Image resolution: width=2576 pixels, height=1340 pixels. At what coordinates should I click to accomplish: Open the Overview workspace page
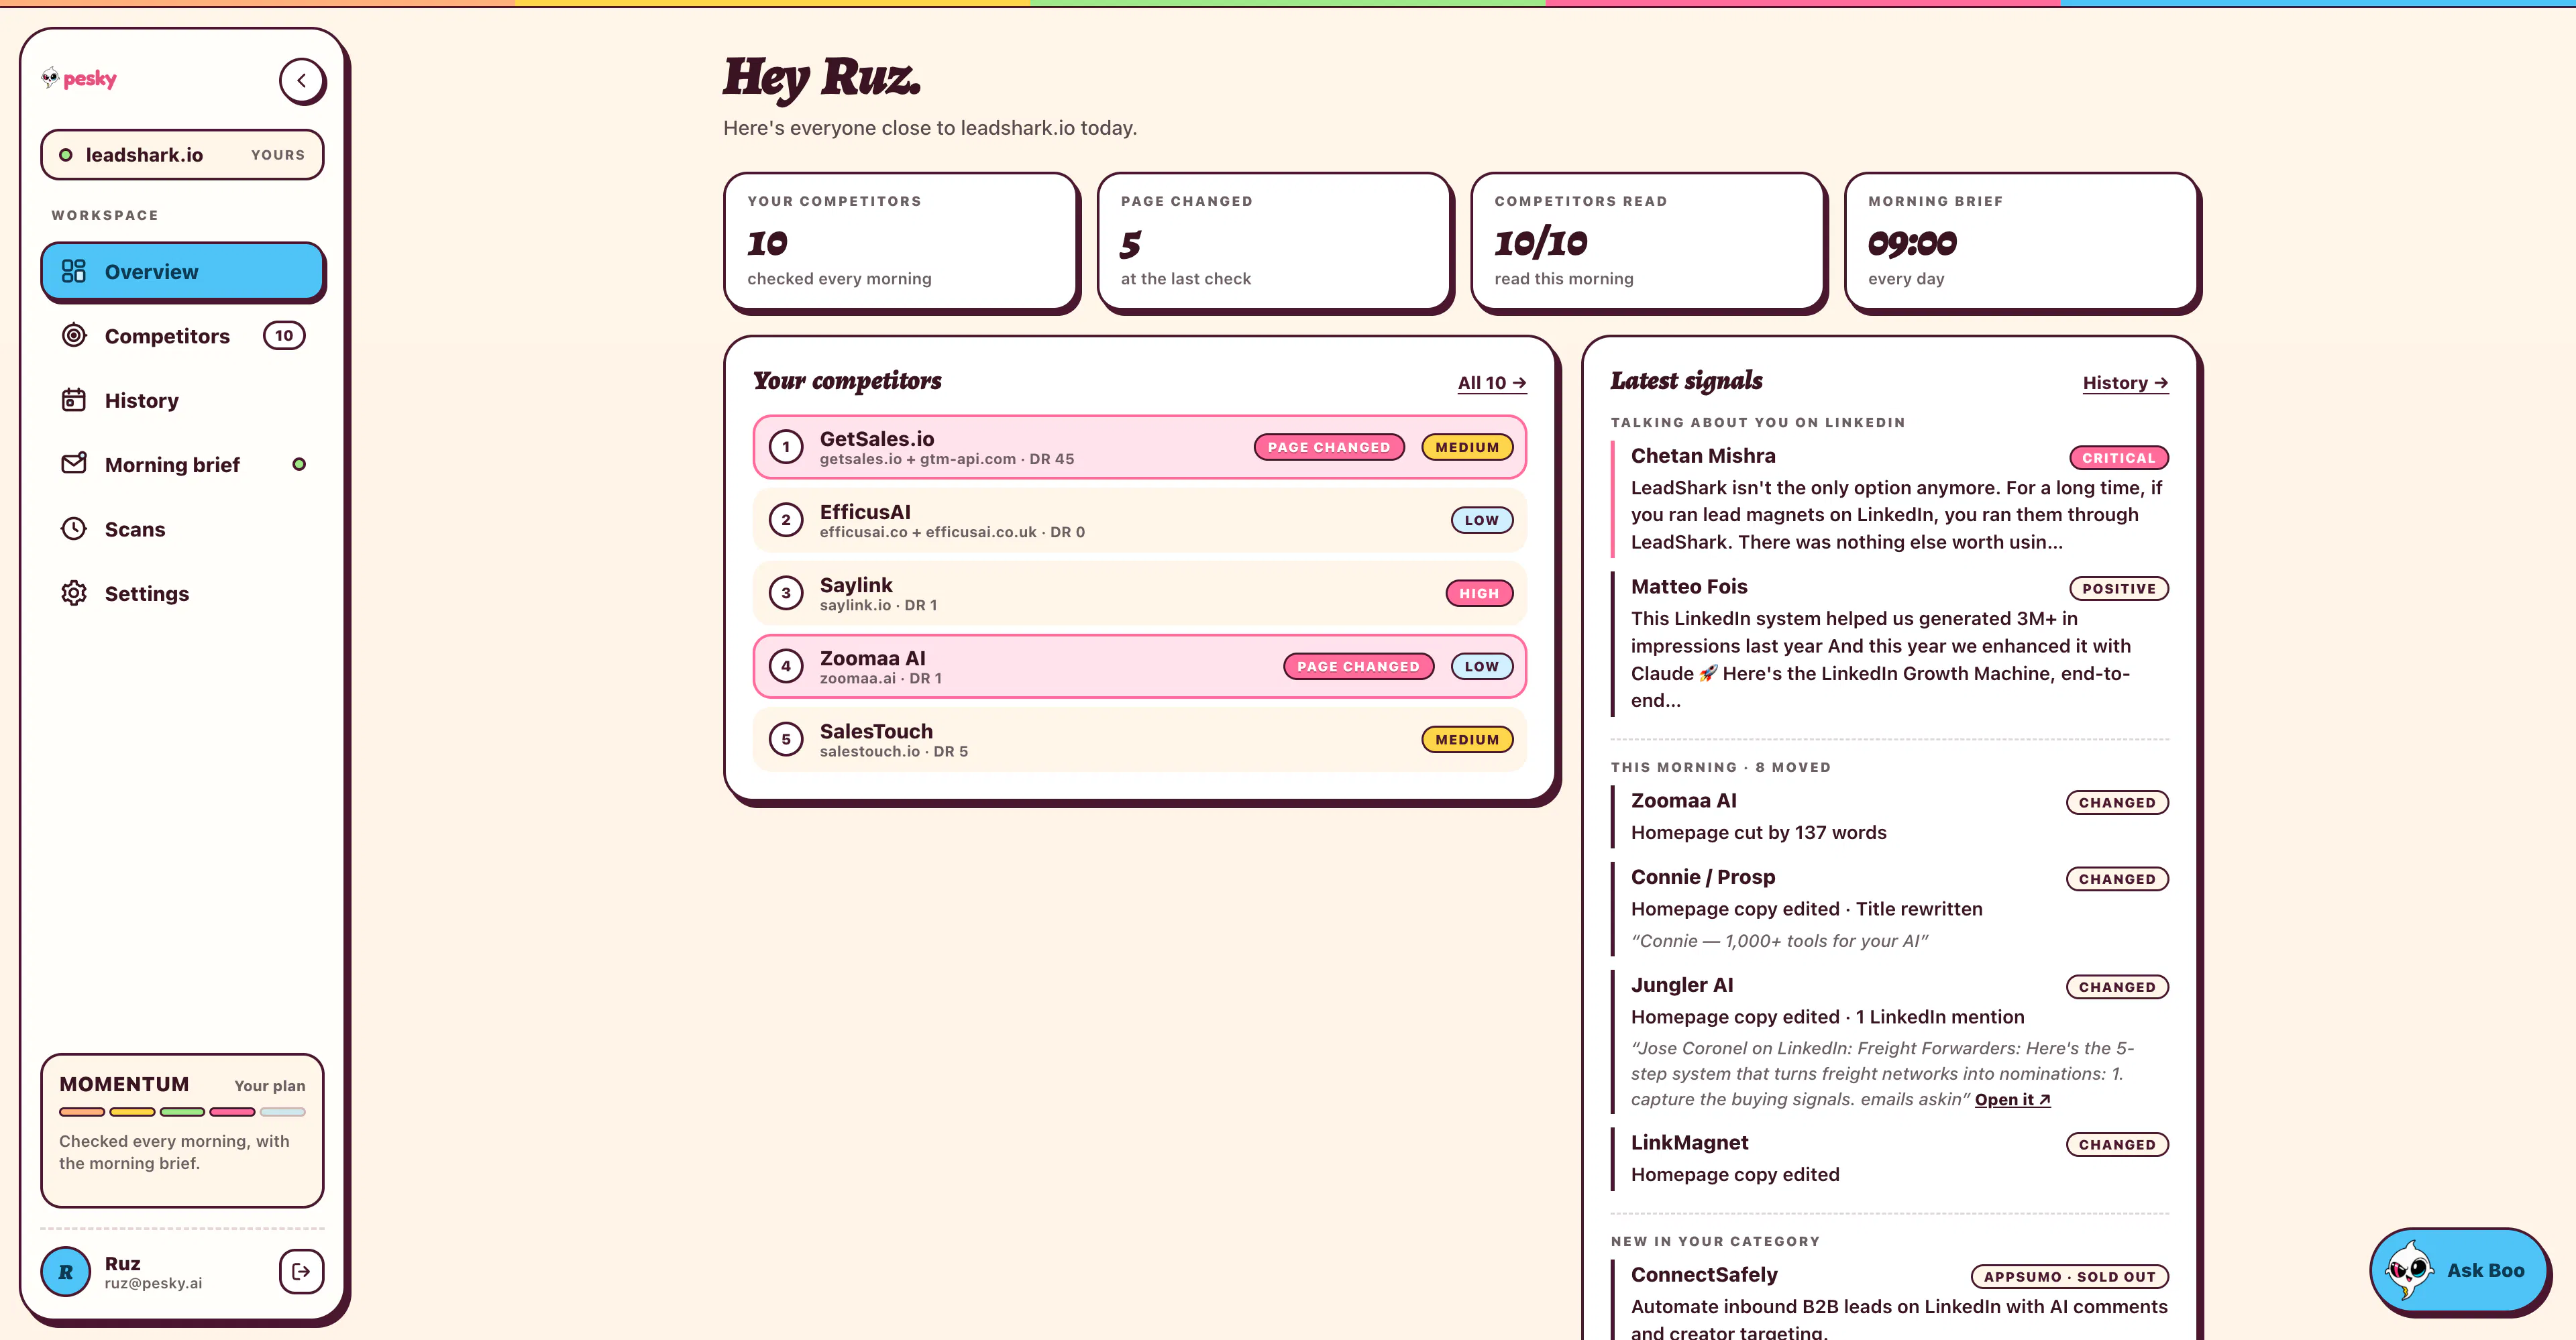[182, 271]
